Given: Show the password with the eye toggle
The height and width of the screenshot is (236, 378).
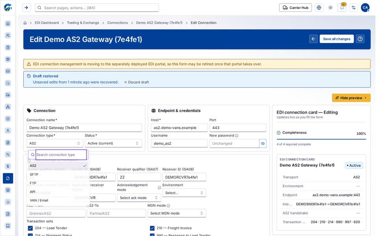Looking at the screenshot, I should tap(263, 144).
